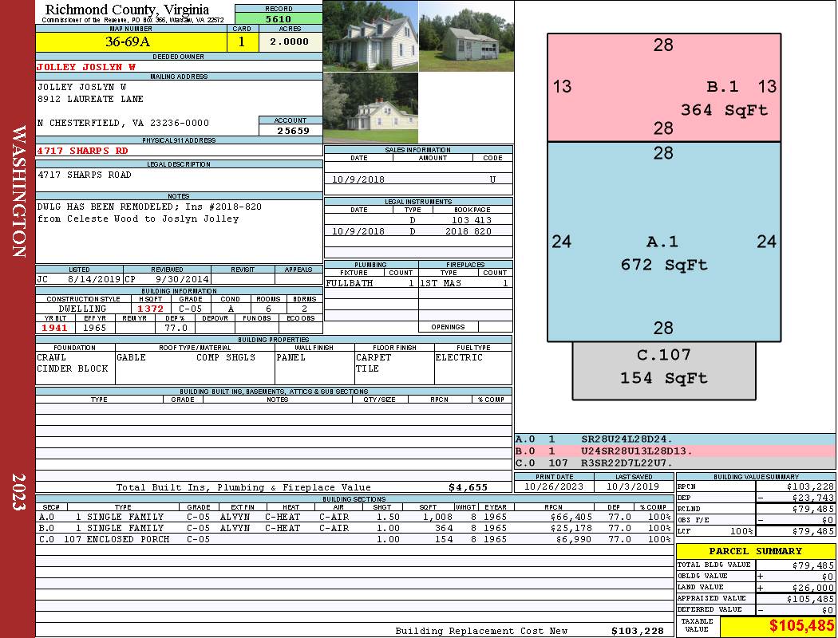Screen dimensions: 838x638
Task: Click the WASHINGTON district label on red sidebar
Action: click(x=18, y=191)
